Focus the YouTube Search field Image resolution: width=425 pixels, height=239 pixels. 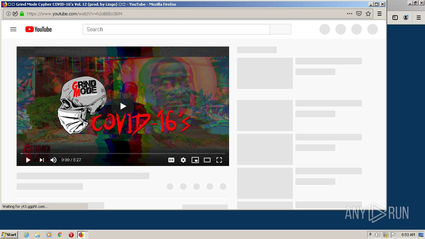click(x=176, y=29)
